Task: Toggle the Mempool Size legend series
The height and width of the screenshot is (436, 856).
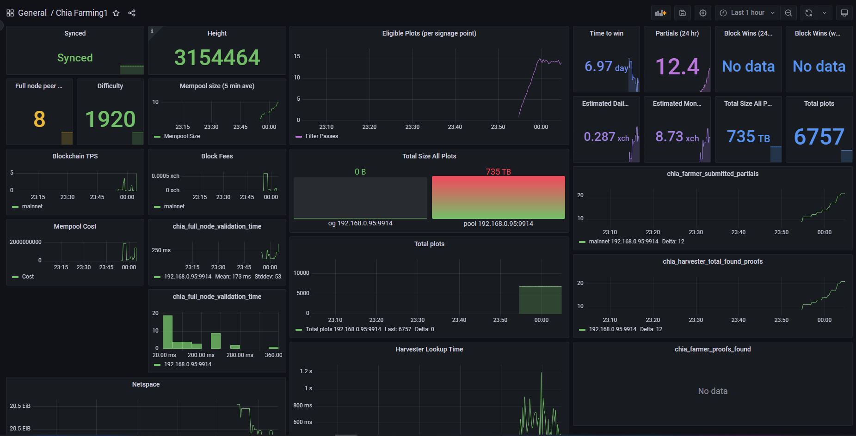Action: pyautogui.click(x=182, y=136)
